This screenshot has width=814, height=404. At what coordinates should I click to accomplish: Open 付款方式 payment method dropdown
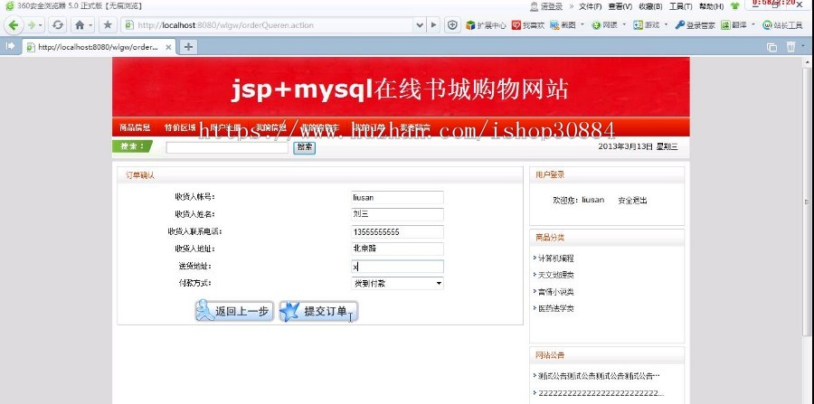click(x=397, y=283)
